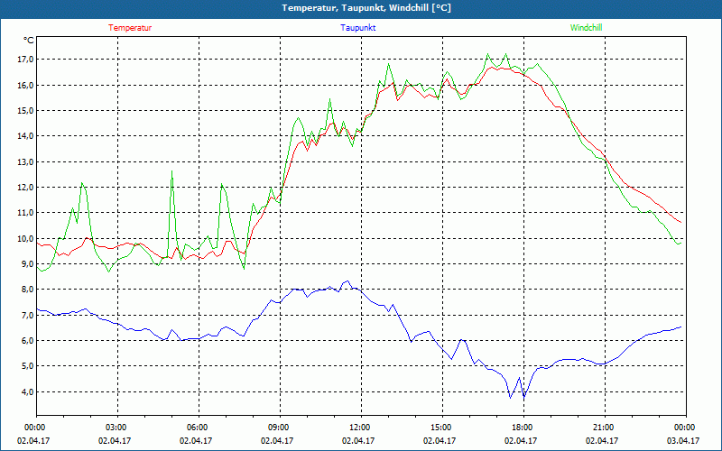Select the 09:00 time axis label
This screenshot has height=451, width=722.
click(278, 428)
